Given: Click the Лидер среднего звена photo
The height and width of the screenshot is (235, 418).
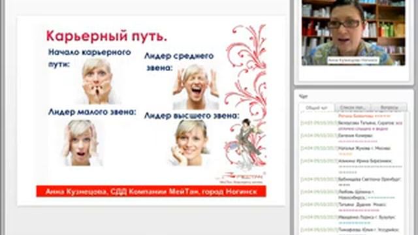Looking at the screenshot, I should (196, 87).
